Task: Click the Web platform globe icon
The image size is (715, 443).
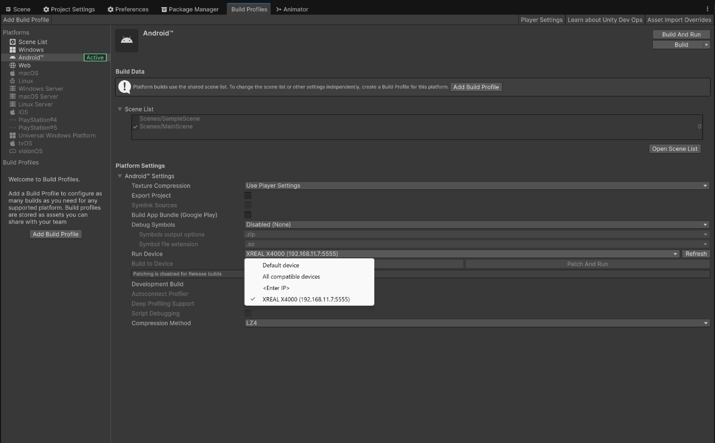Action: 13,65
